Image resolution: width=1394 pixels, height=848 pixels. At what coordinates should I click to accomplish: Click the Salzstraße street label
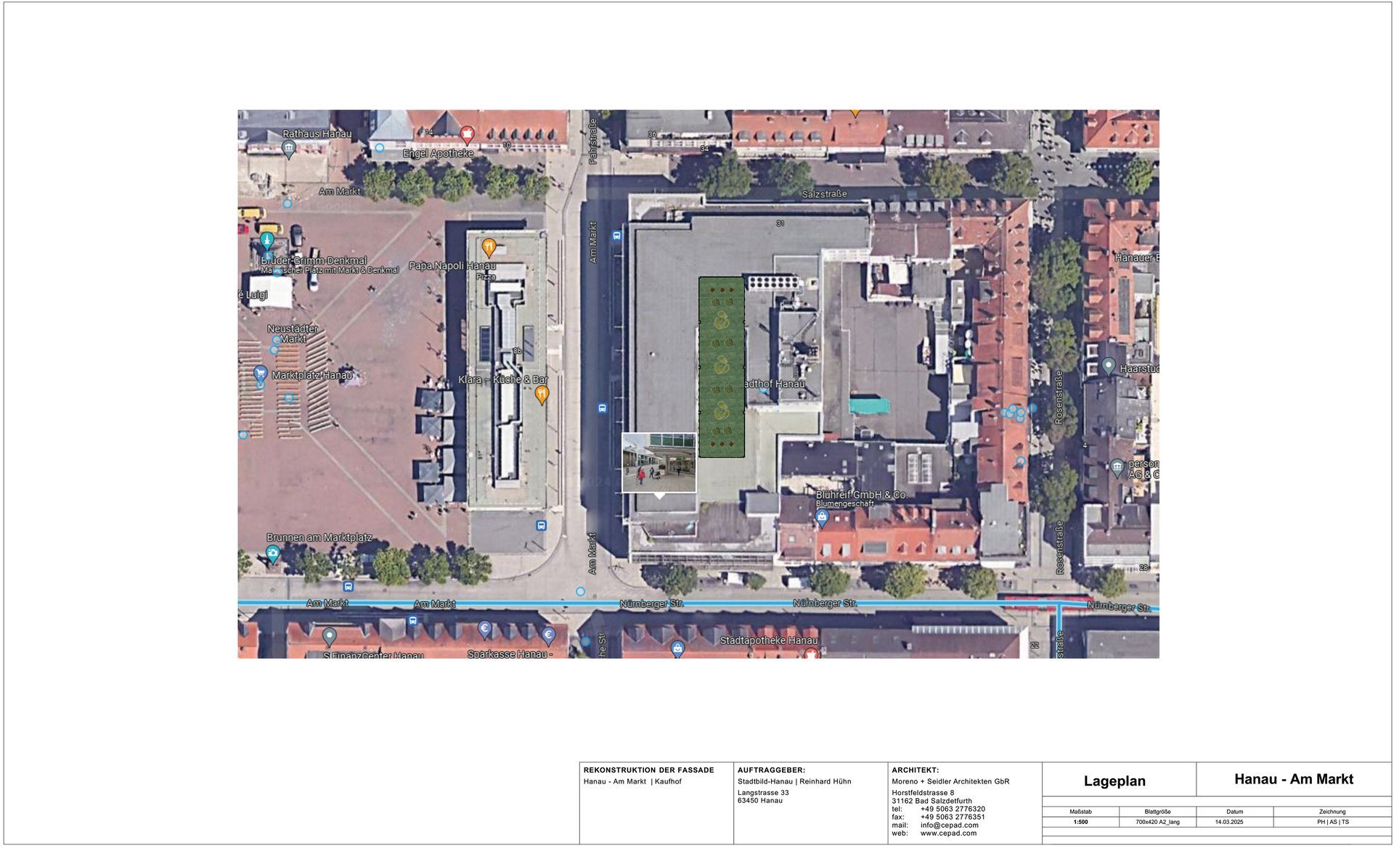824,194
